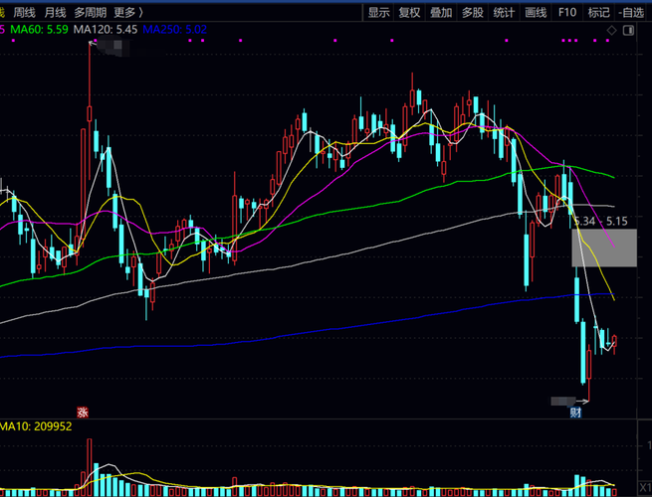Viewport: 652px width, 497px height.
Task: Click the tallest red volume bar
Action: pos(89,467)
